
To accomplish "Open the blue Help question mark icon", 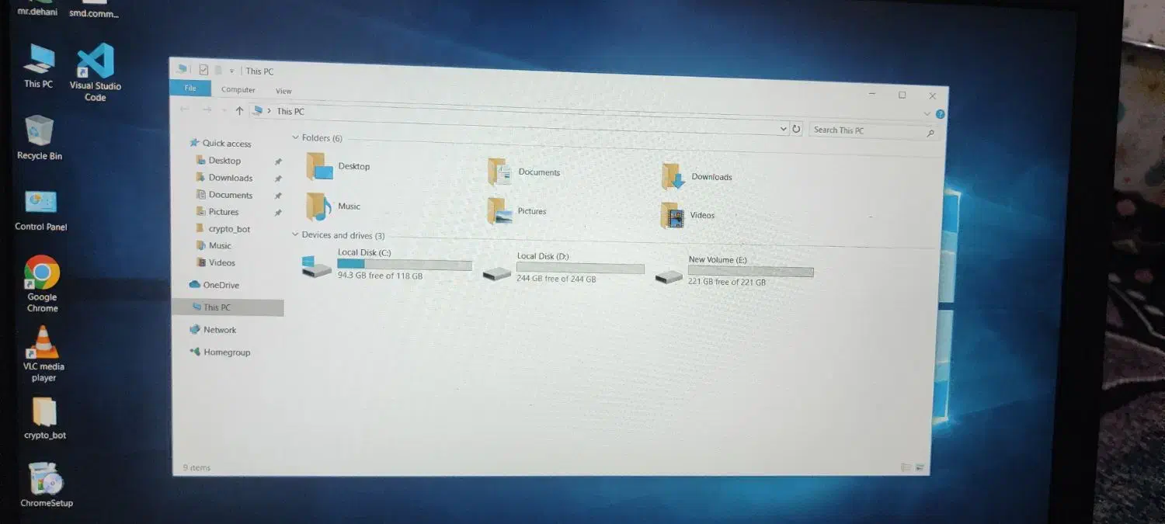I will pos(941,114).
